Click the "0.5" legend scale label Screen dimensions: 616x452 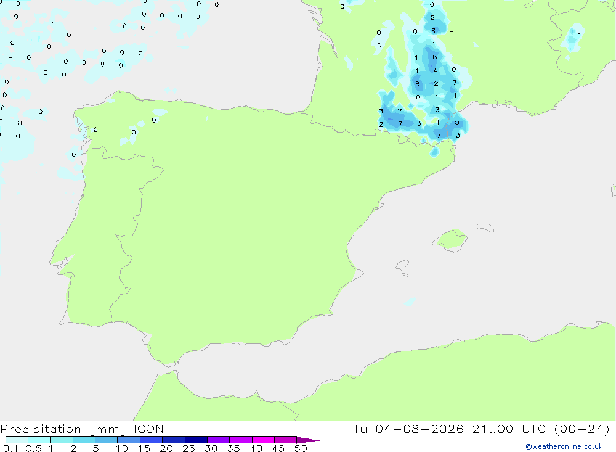pyautogui.click(x=33, y=448)
